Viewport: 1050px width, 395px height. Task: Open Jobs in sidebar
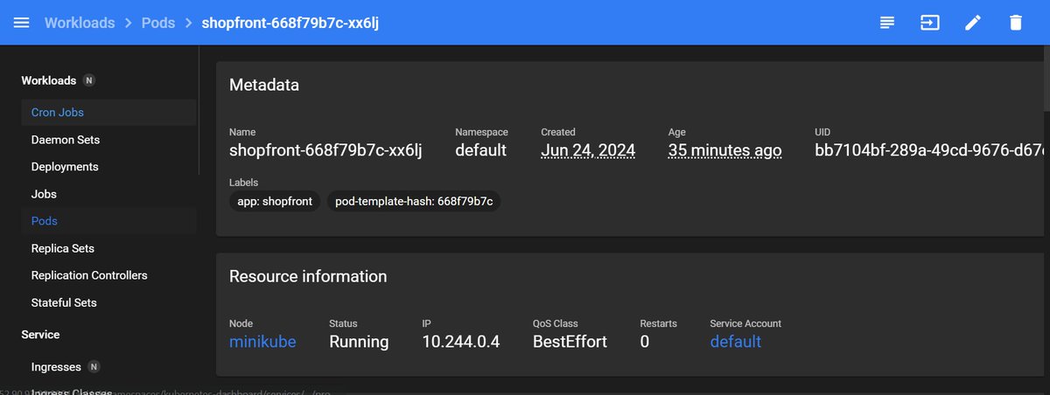(108, 194)
